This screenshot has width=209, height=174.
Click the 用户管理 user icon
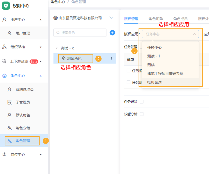tap(9, 33)
